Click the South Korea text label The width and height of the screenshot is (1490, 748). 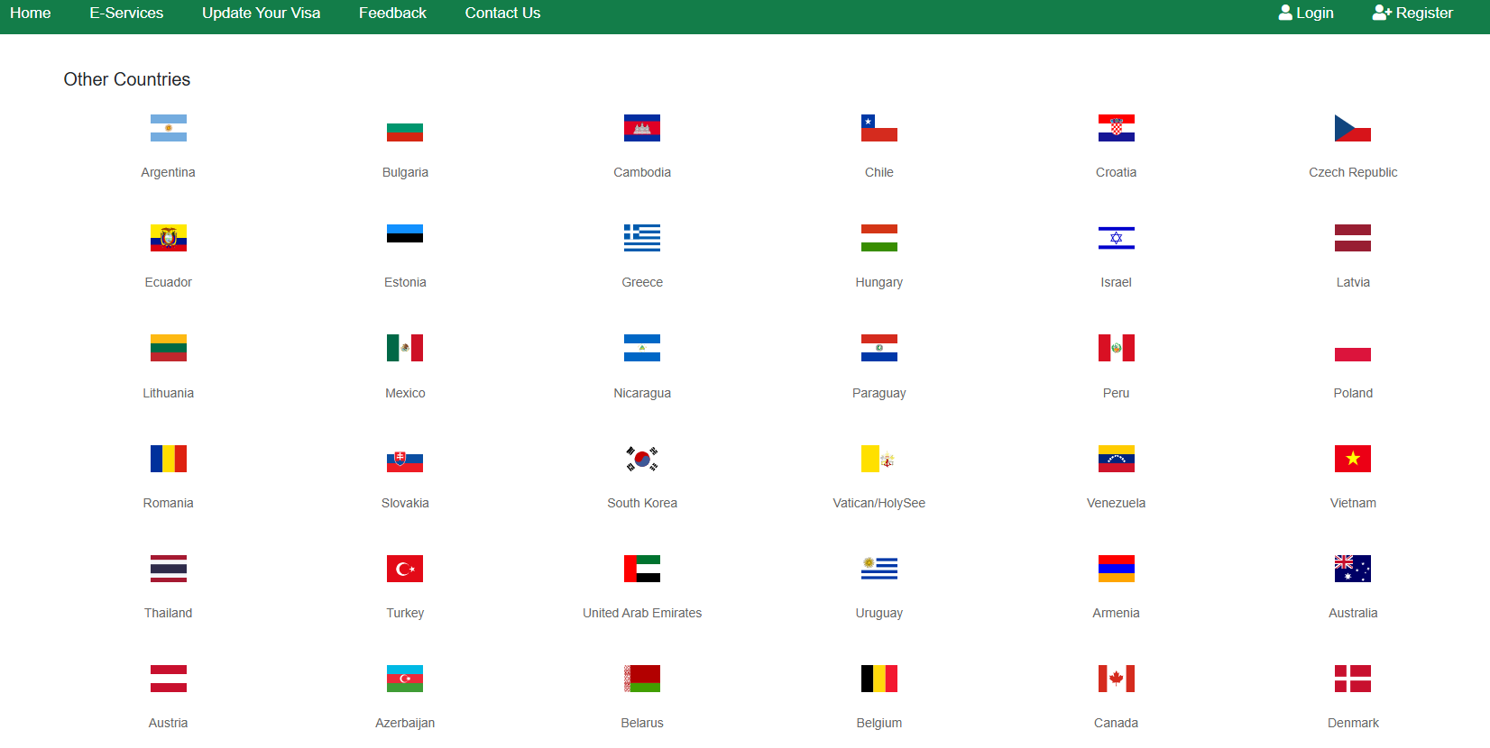642,503
